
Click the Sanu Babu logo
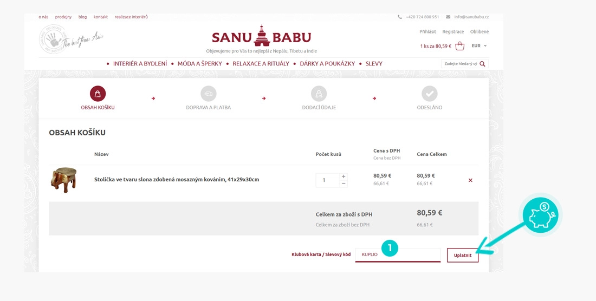pos(262,36)
